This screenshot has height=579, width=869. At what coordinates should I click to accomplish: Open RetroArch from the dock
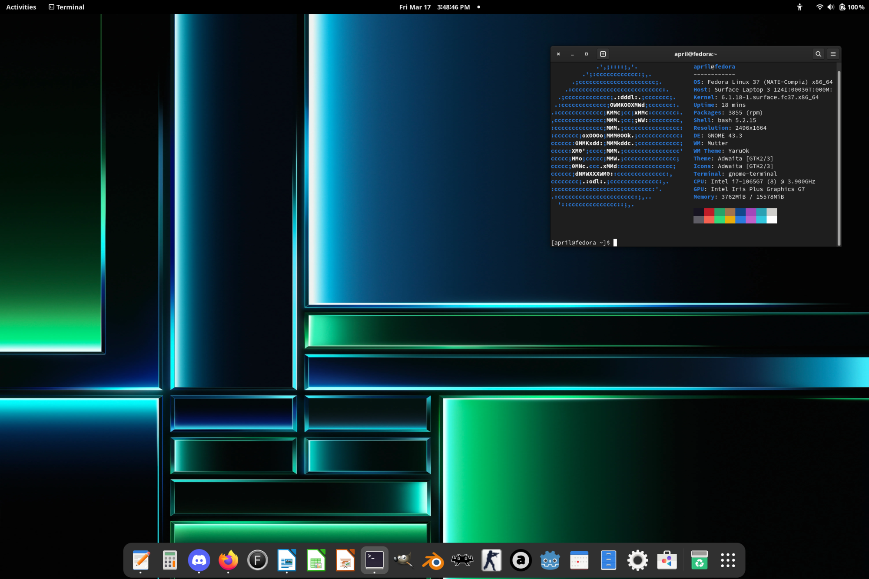coord(462,560)
